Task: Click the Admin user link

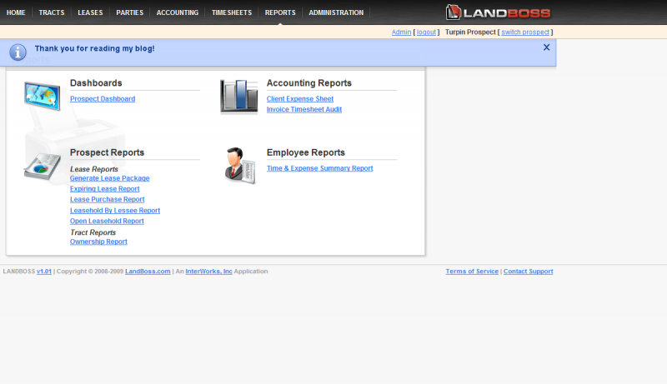Action: (401, 32)
